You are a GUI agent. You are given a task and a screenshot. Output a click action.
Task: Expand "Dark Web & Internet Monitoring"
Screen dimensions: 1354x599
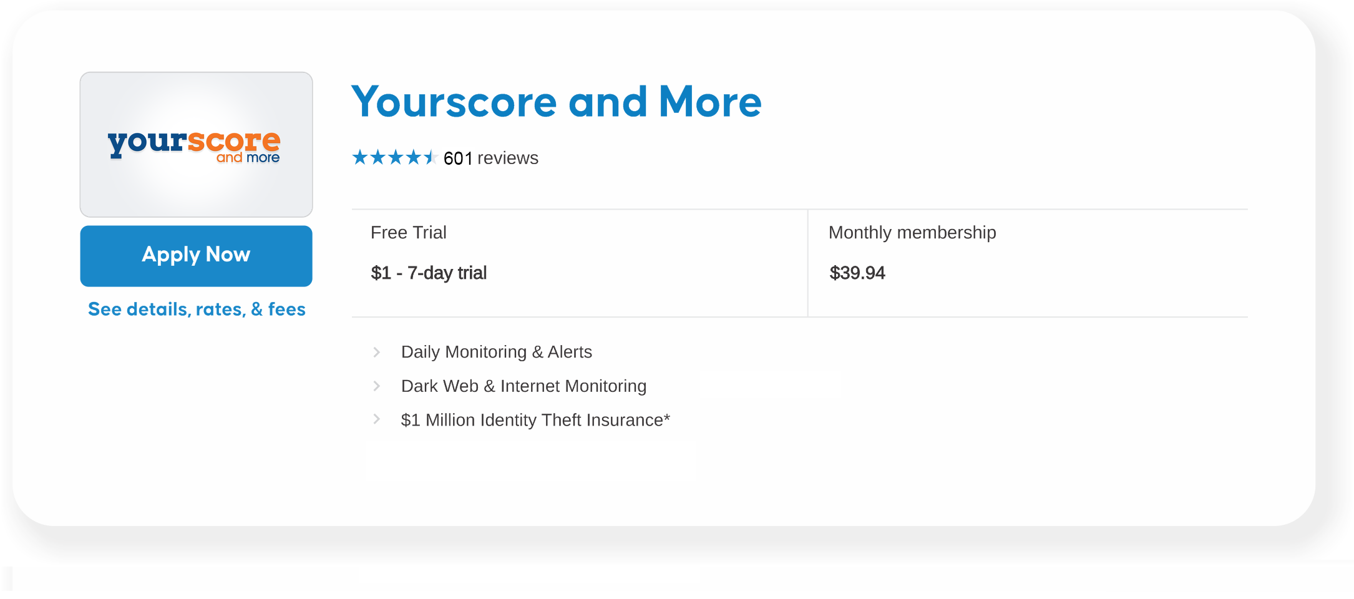pos(524,386)
